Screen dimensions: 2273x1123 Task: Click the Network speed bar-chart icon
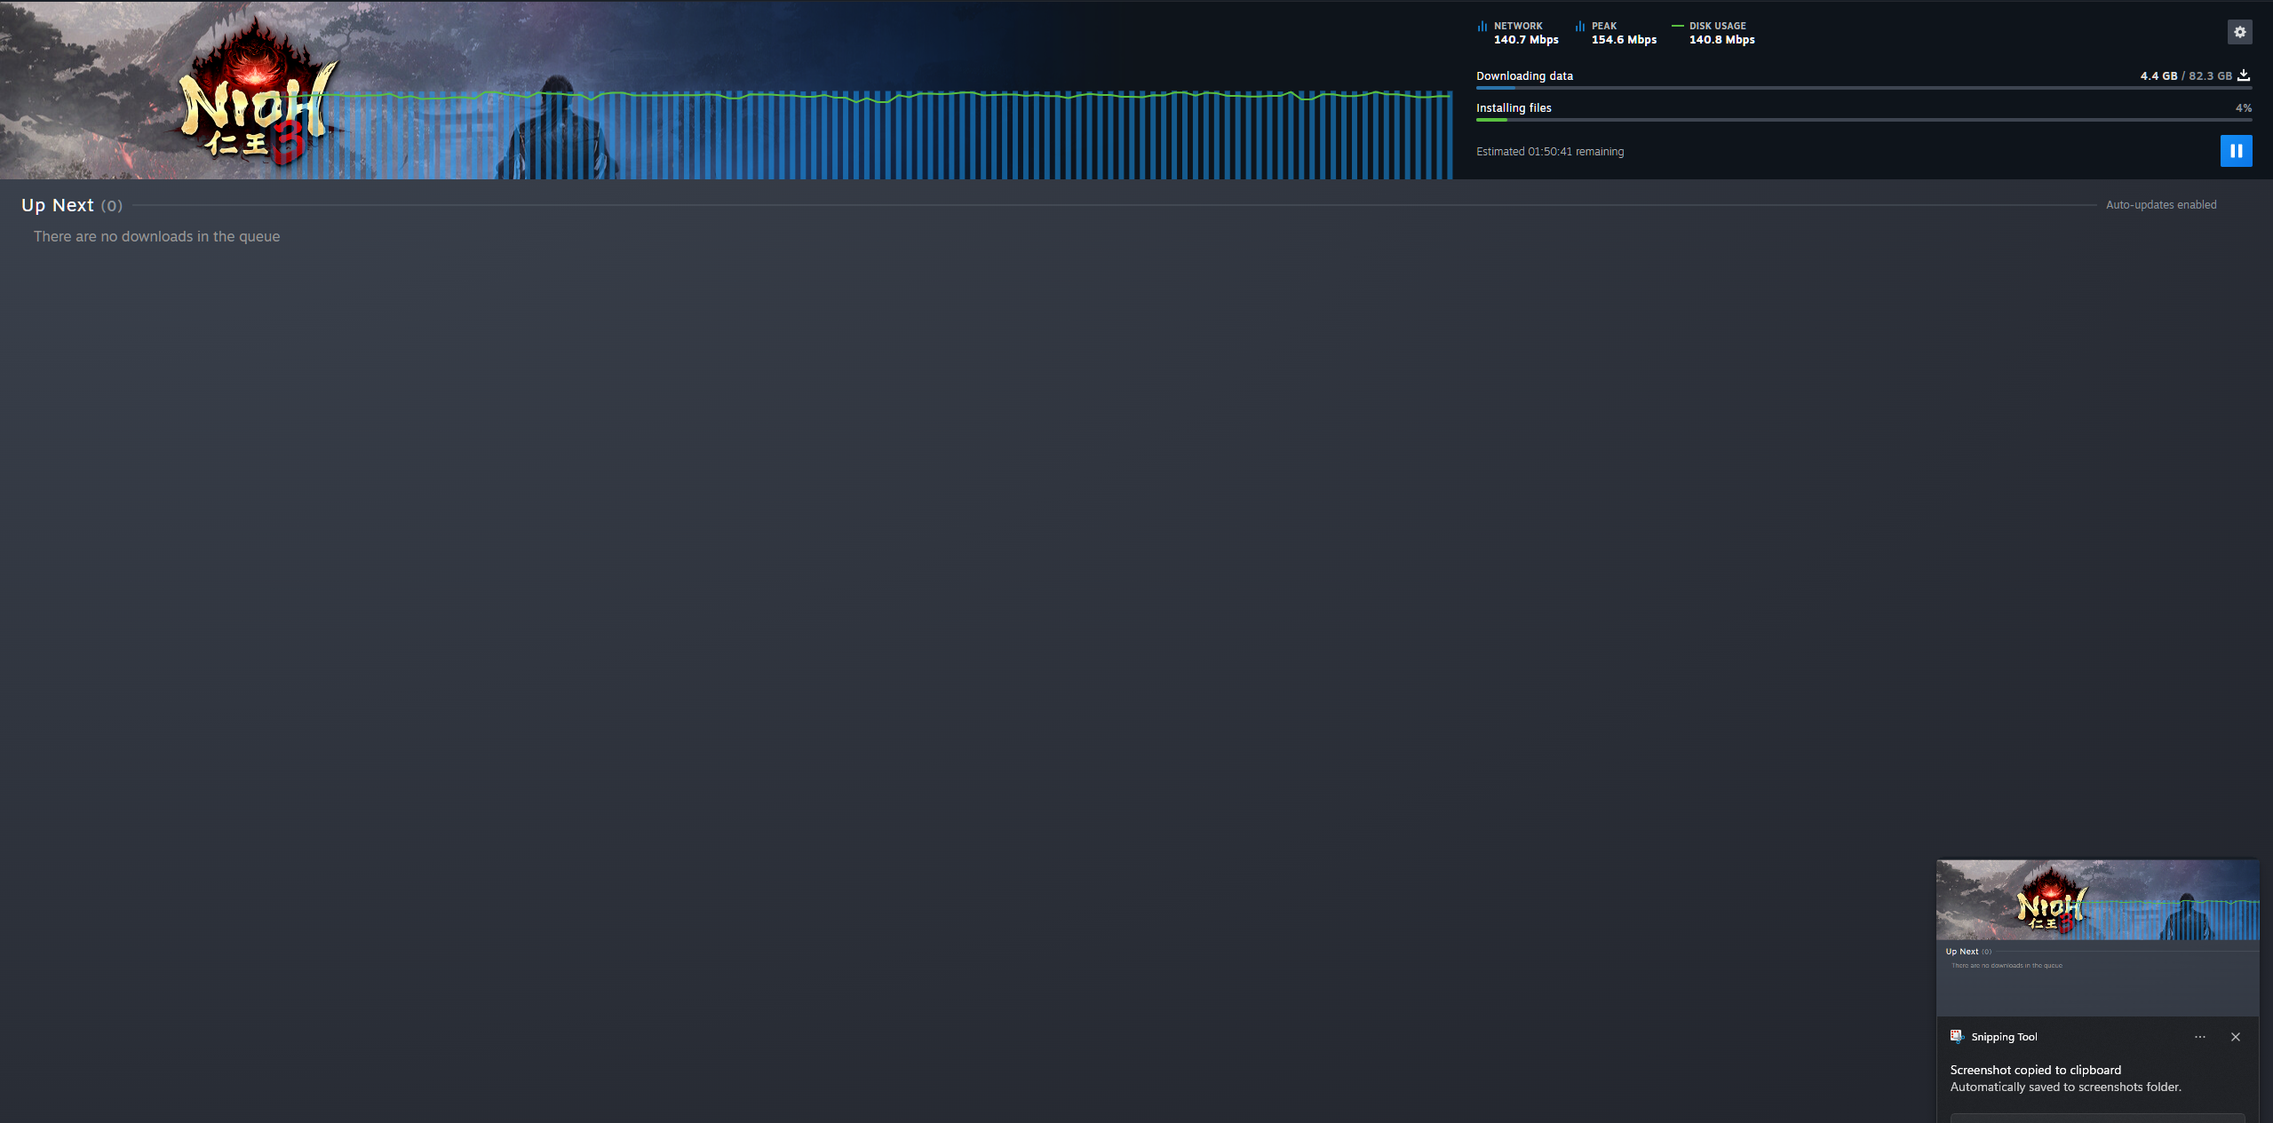pos(1482,27)
